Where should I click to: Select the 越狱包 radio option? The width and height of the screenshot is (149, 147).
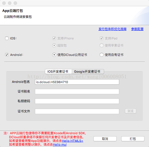54,45
